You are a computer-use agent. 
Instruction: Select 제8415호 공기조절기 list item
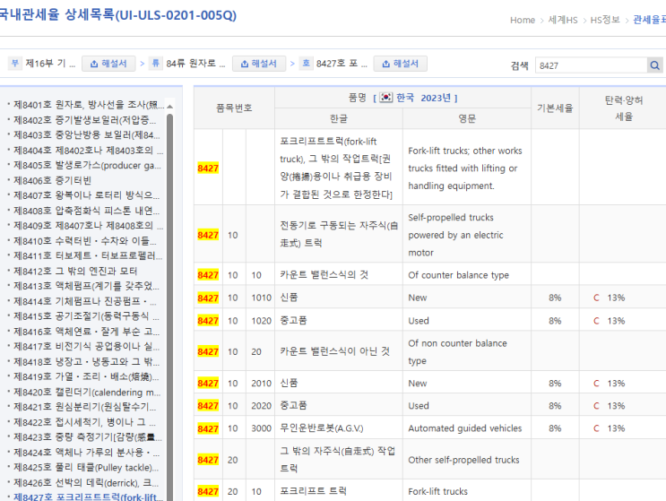tap(86, 316)
